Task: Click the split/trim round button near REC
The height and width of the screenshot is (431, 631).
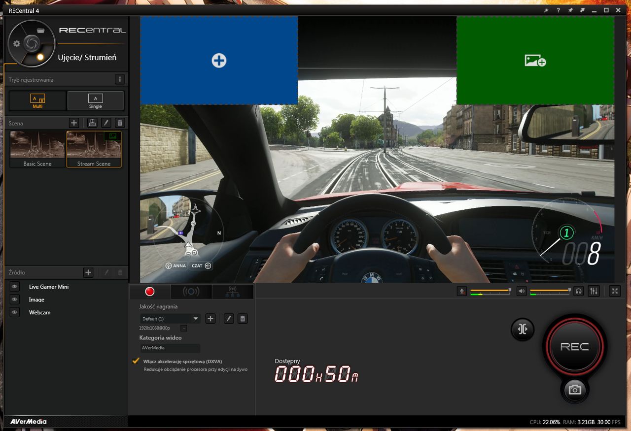Action: click(x=523, y=329)
